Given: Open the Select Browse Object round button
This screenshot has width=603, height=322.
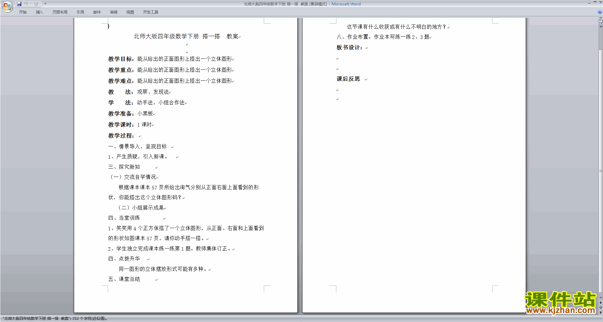Looking at the screenshot, I should [x=600, y=308].
